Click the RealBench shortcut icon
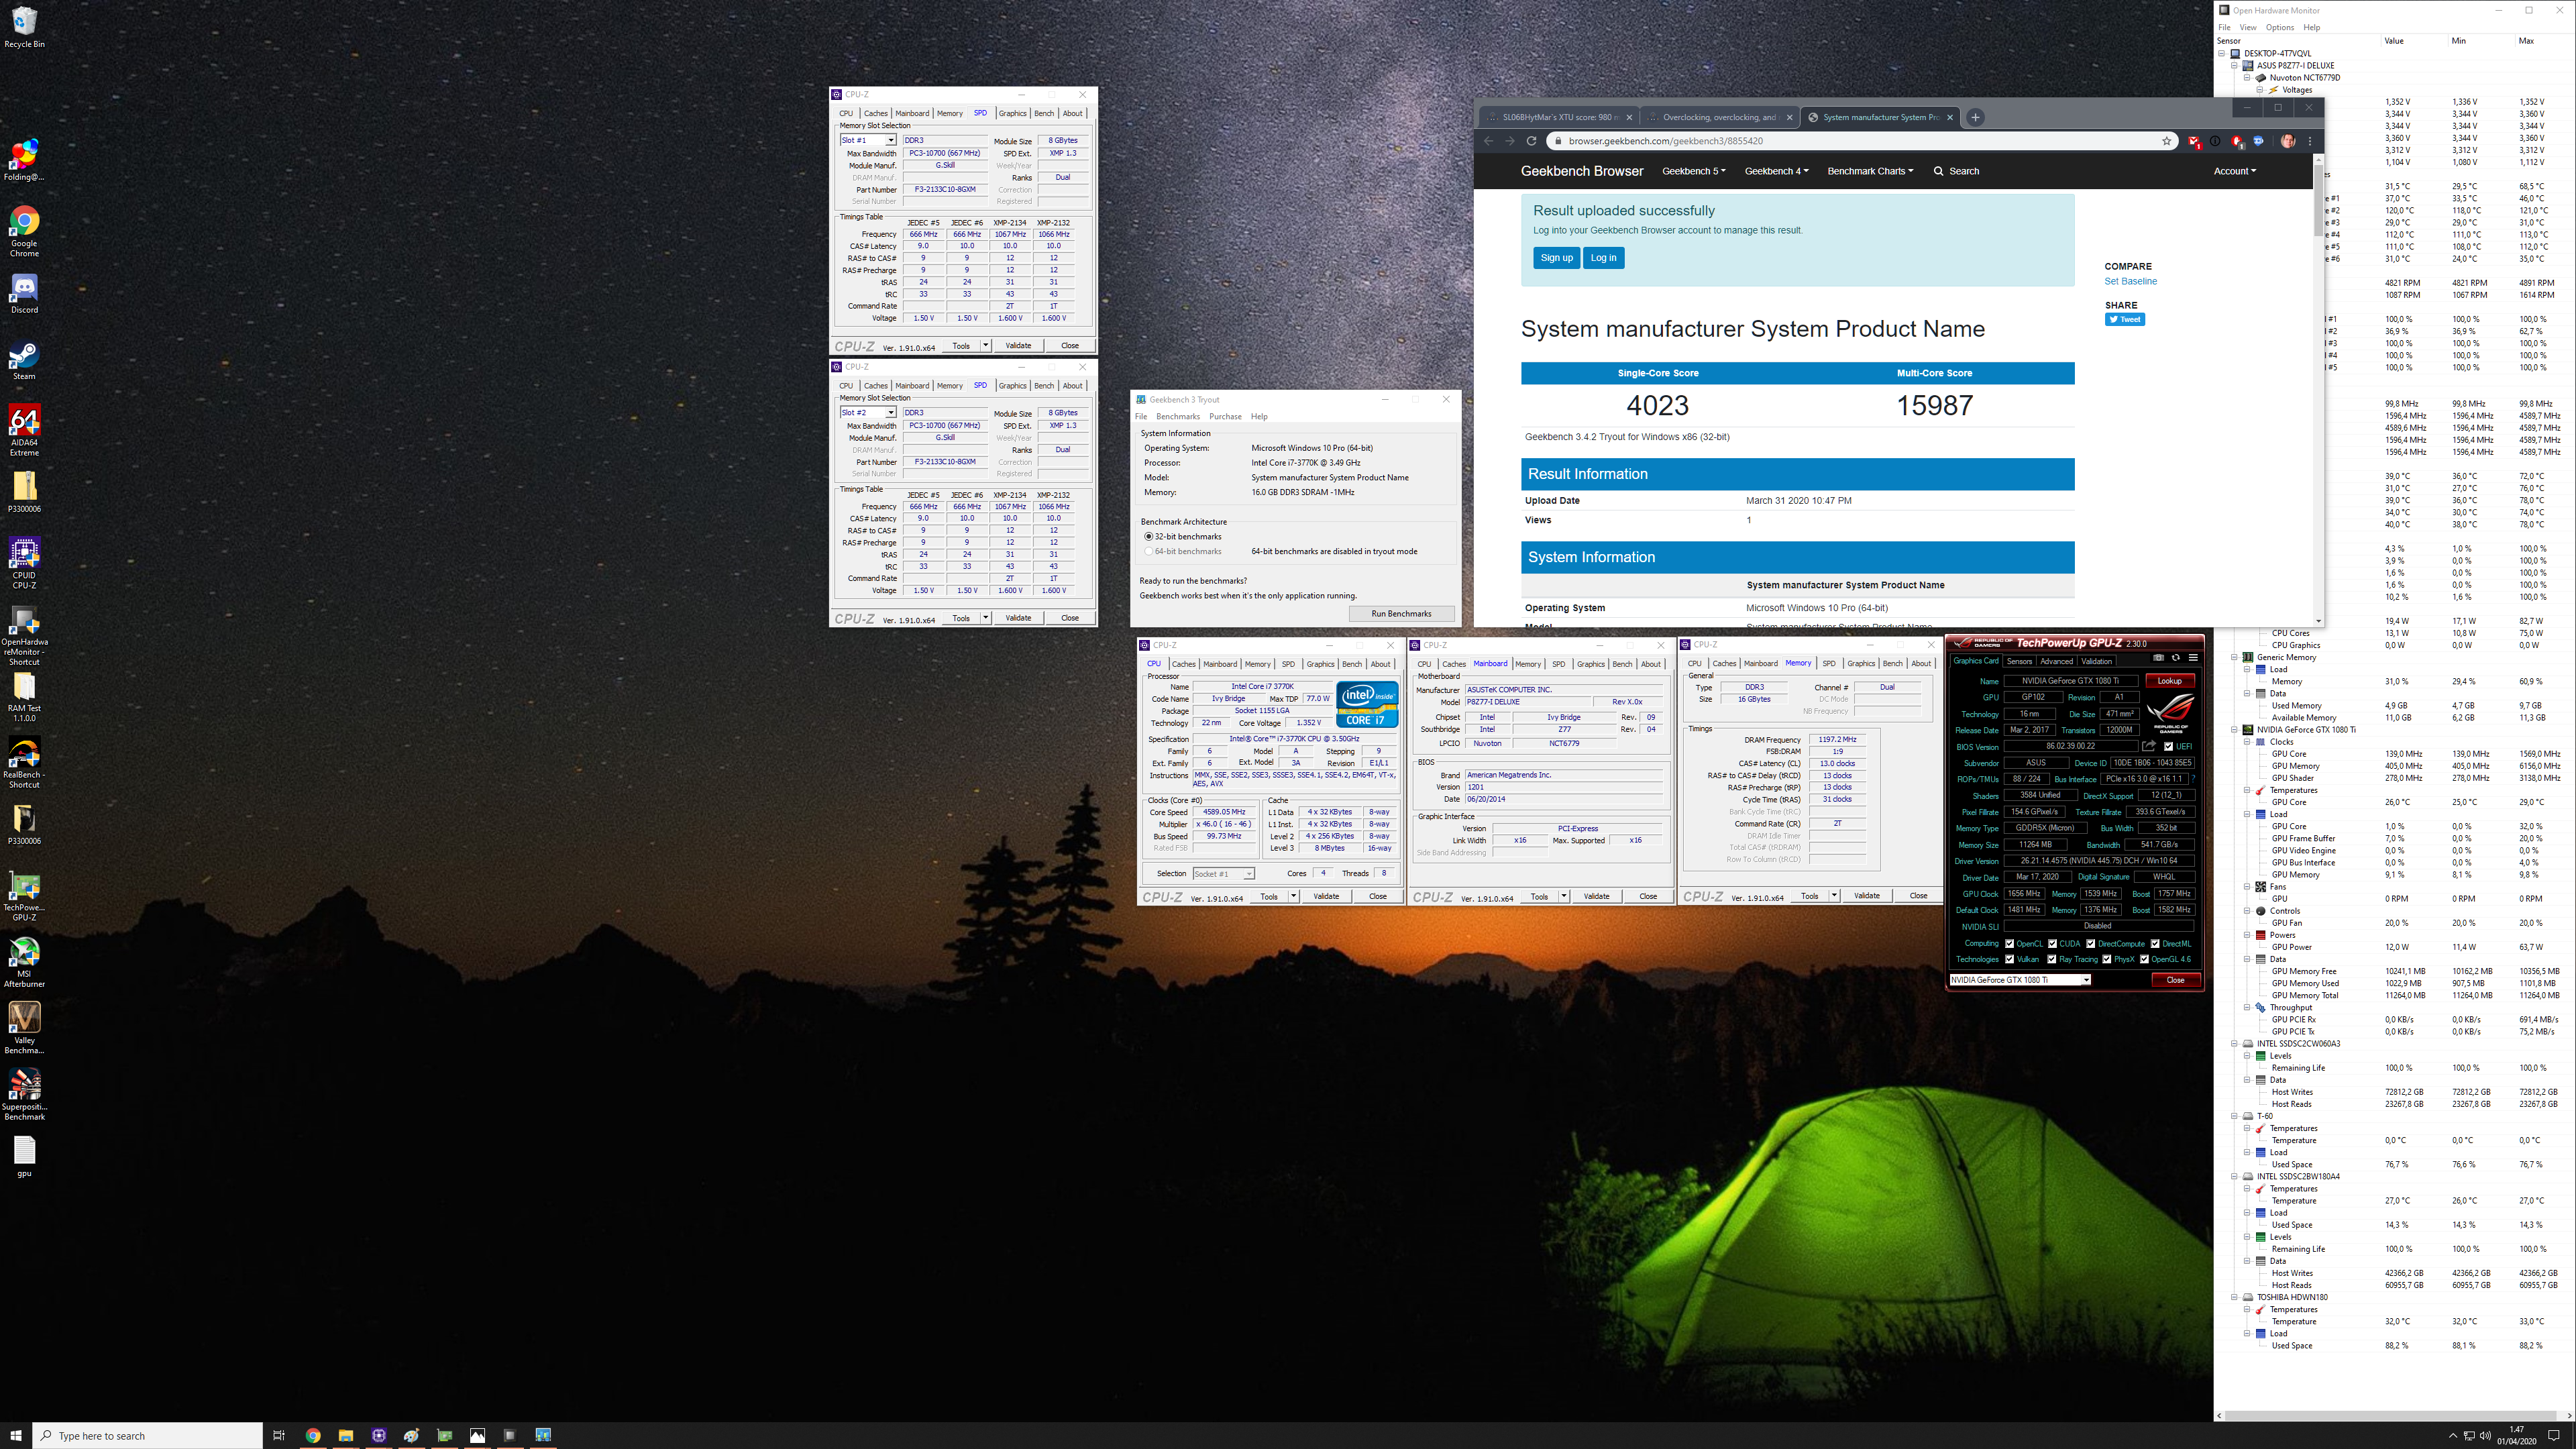Screen dimensions: 2576x1449 [x=24, y=763]
